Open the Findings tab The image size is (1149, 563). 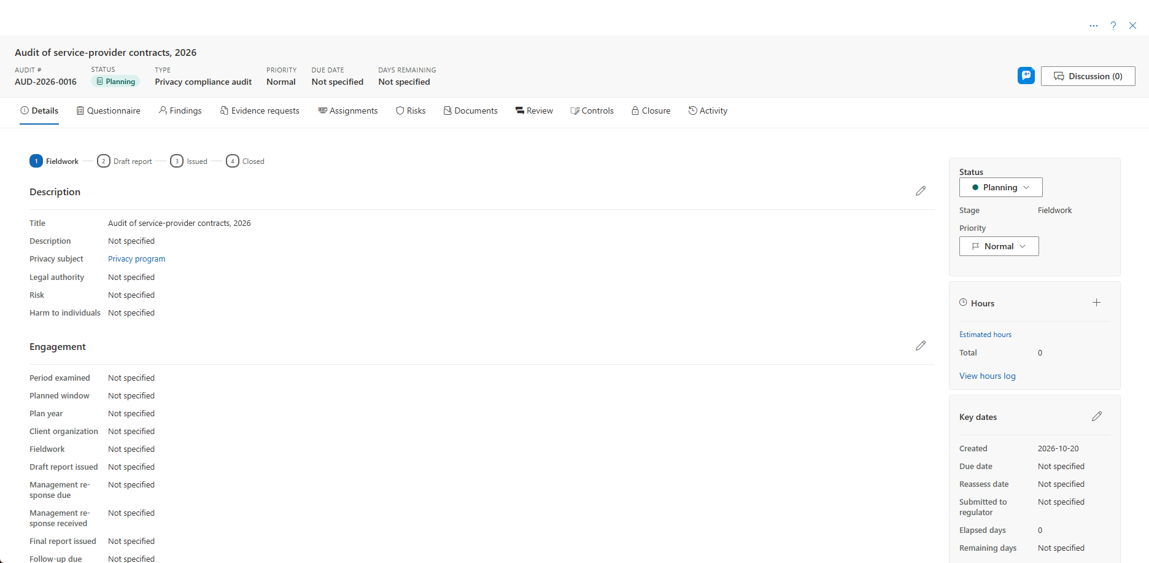[180, 111]
